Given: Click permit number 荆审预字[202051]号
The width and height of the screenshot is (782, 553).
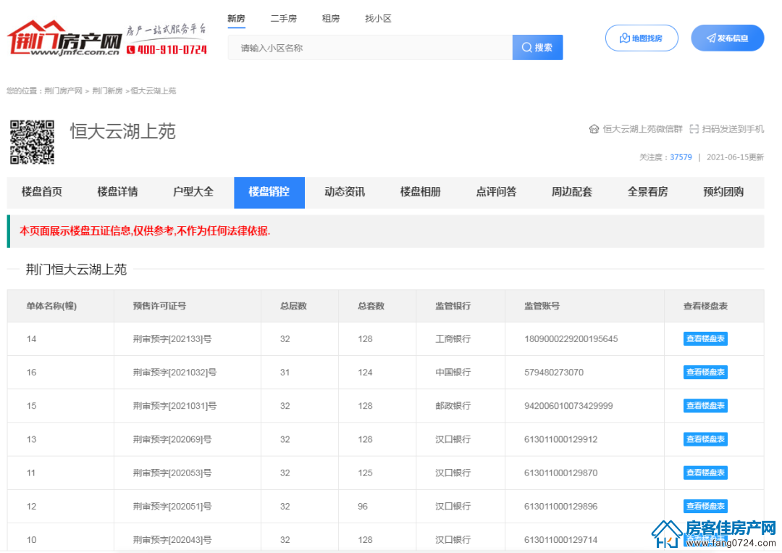Looking at the screenshot, I should (x=172, y=506).
